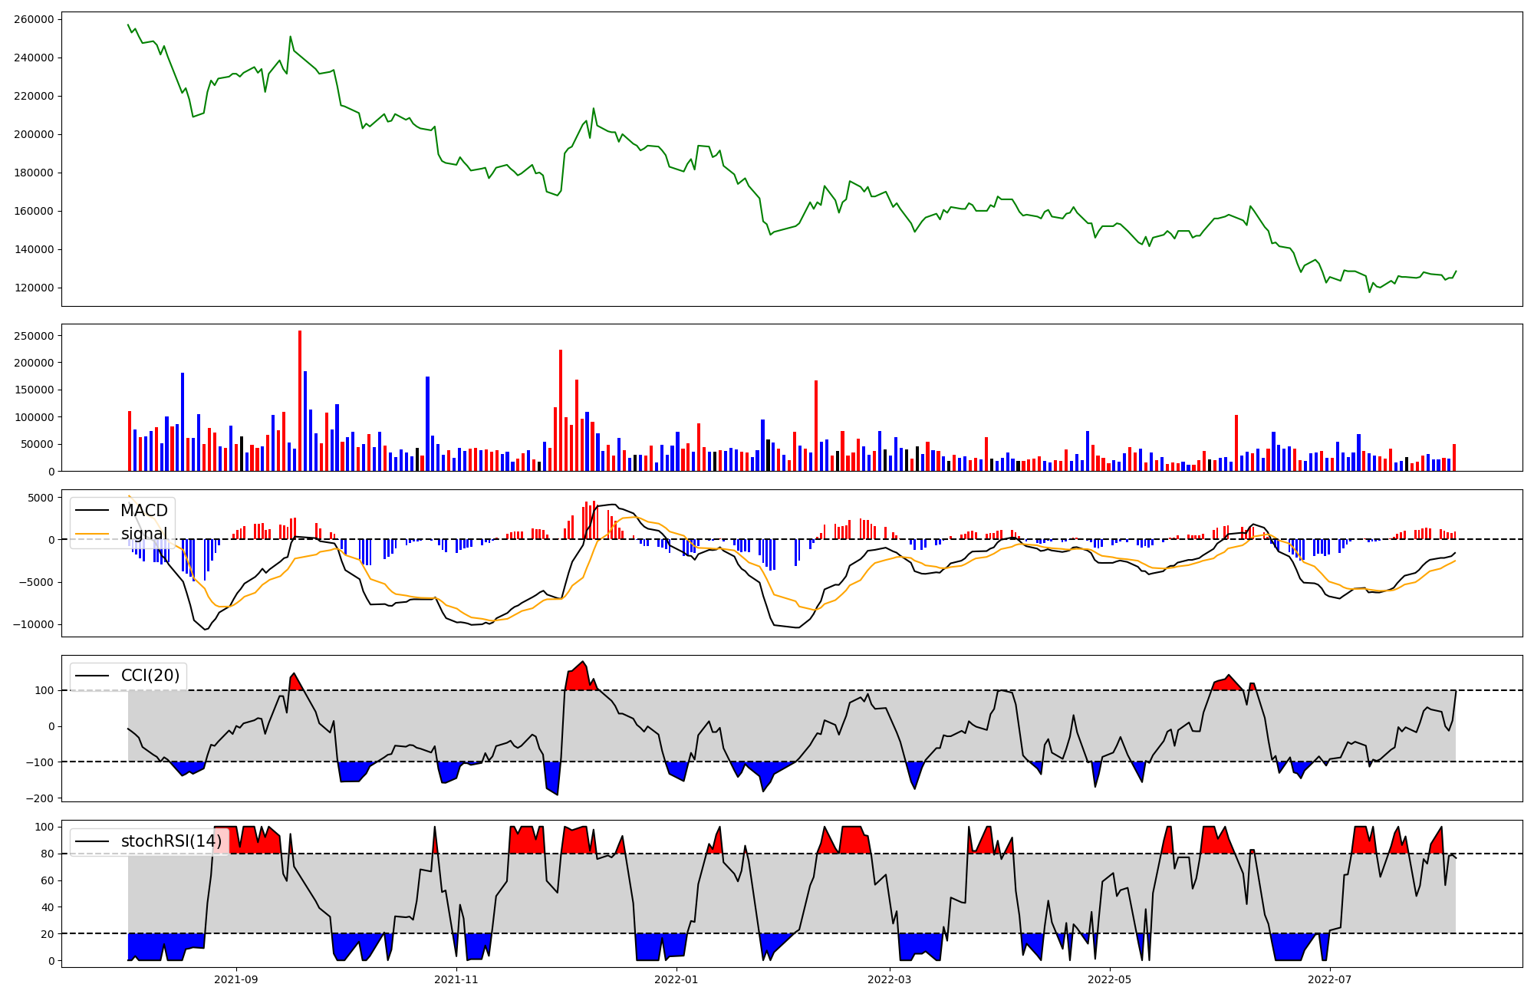
Task: Click the 2021-11 x-axis date label
Action: pos(457,979)
